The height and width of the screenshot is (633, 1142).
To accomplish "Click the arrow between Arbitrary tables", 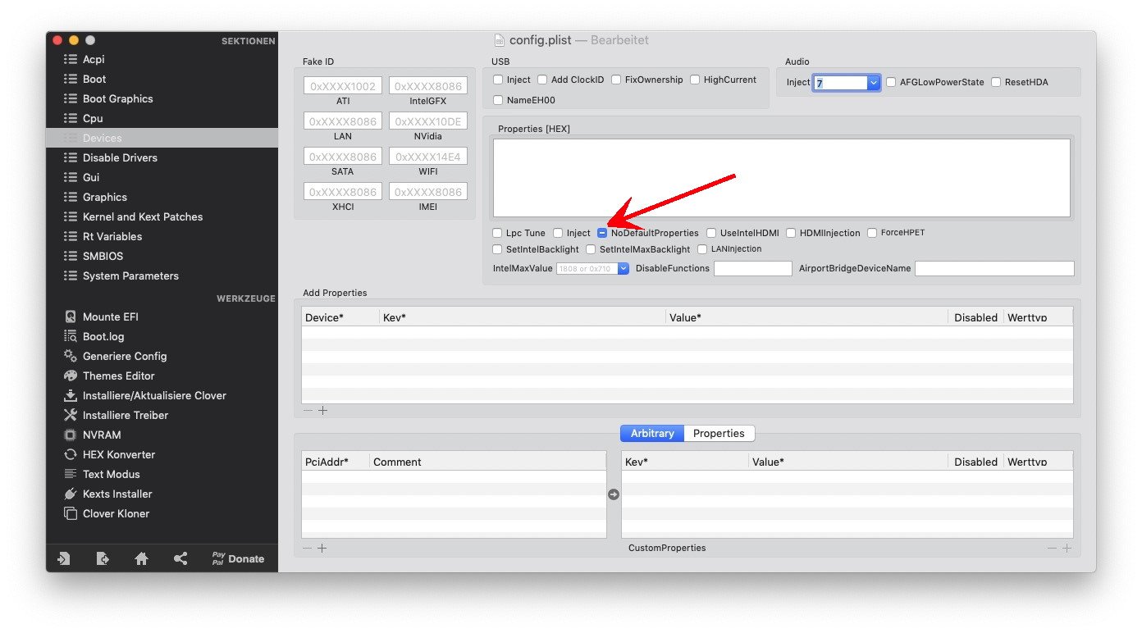I will pos(614,494).
